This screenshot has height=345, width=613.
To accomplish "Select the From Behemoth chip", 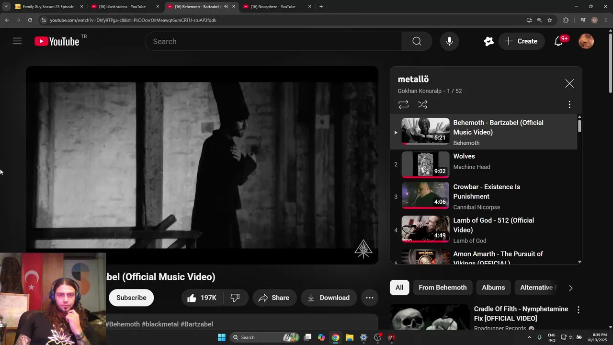I will tap(443, 287).
